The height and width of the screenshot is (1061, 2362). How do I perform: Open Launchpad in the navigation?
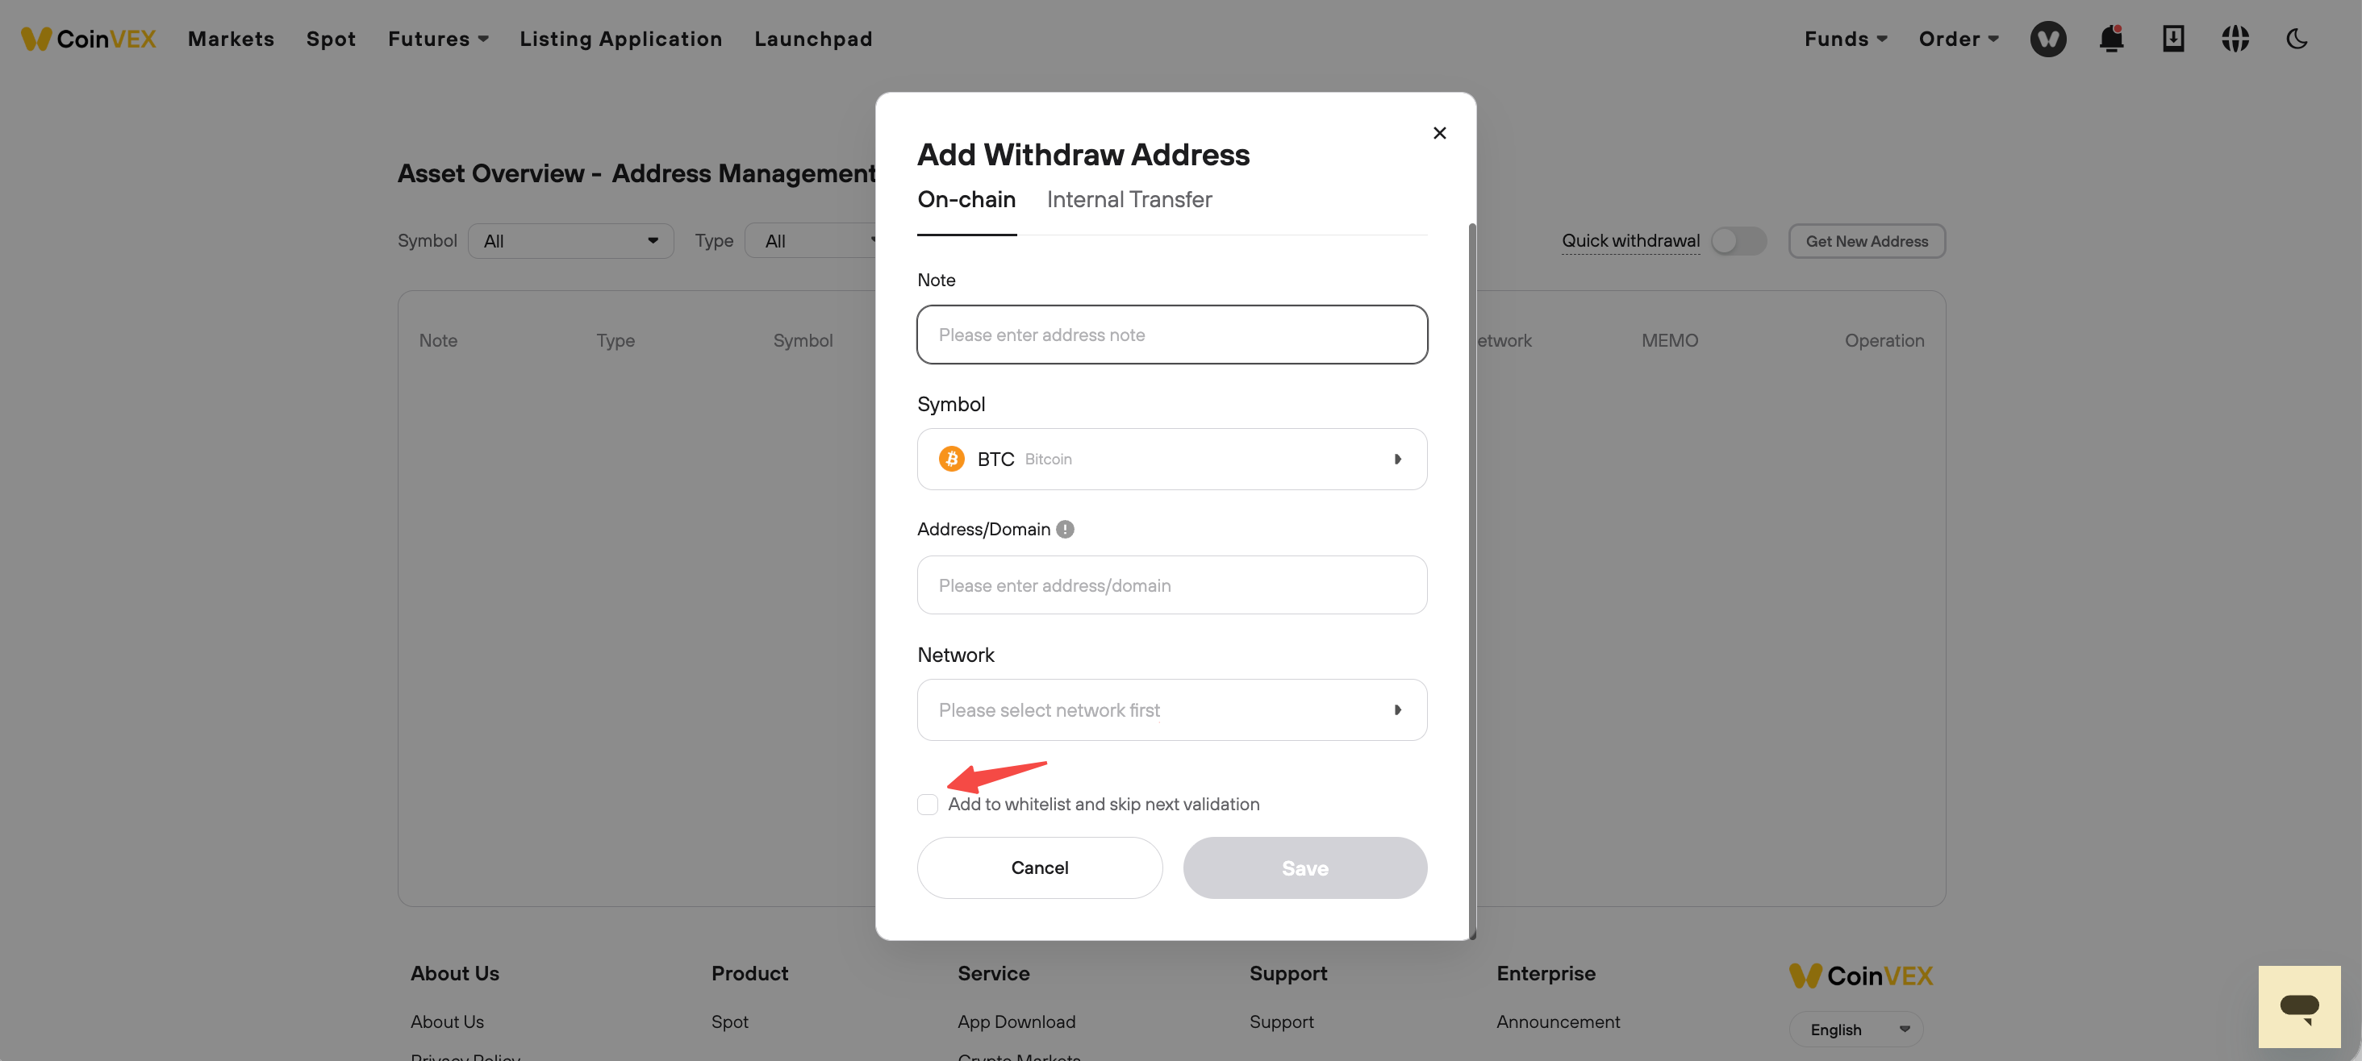pyautogui.click(x=813, y=39)
